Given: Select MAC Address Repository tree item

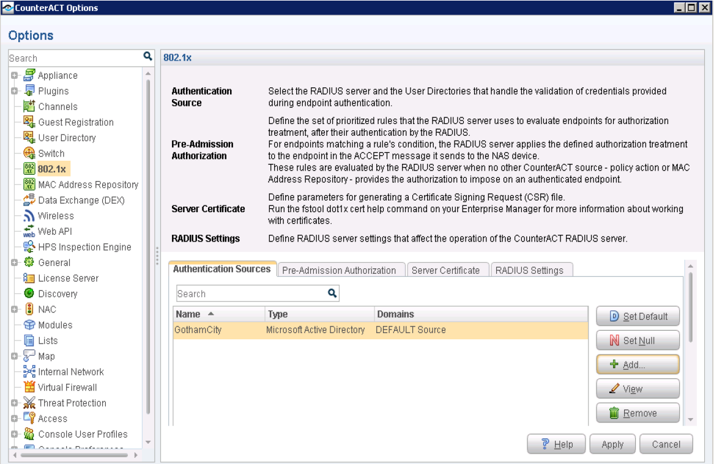Looking at the screenshot, I should (88, 185).
